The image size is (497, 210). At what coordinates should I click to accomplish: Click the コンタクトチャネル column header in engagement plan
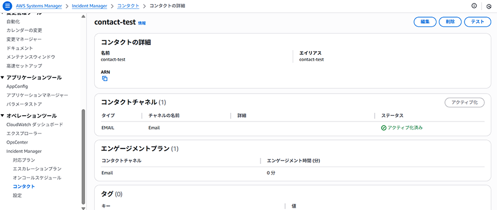(121, 160)
